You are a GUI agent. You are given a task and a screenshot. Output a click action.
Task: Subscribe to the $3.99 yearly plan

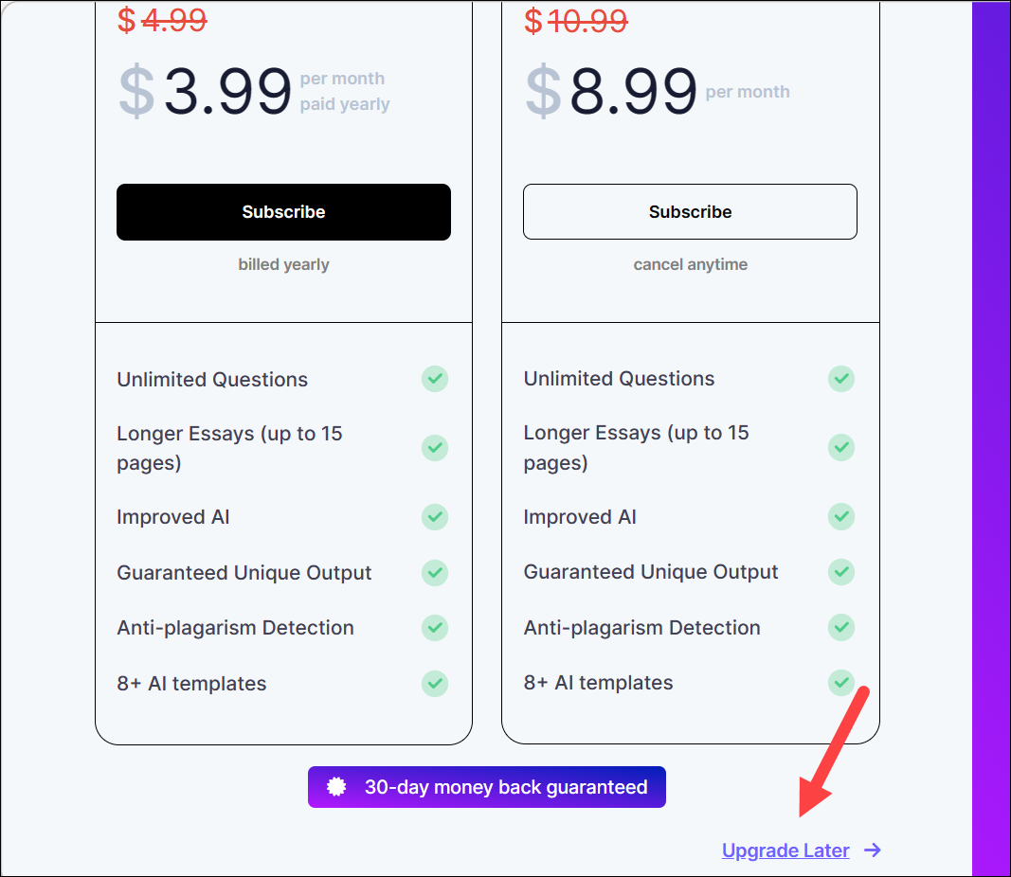pos(283,211)
